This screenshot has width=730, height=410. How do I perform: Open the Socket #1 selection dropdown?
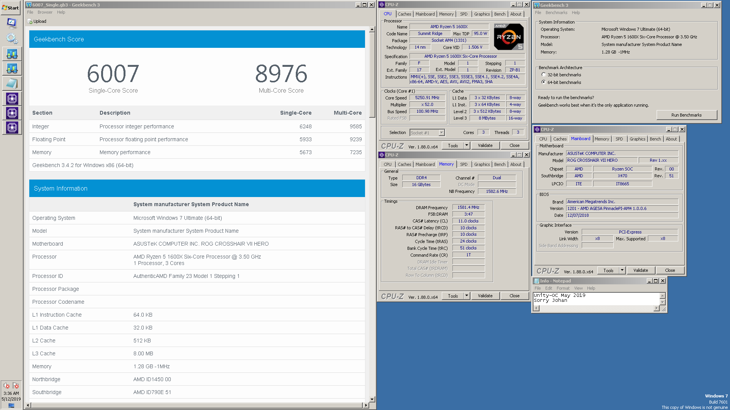pos(441,133)
